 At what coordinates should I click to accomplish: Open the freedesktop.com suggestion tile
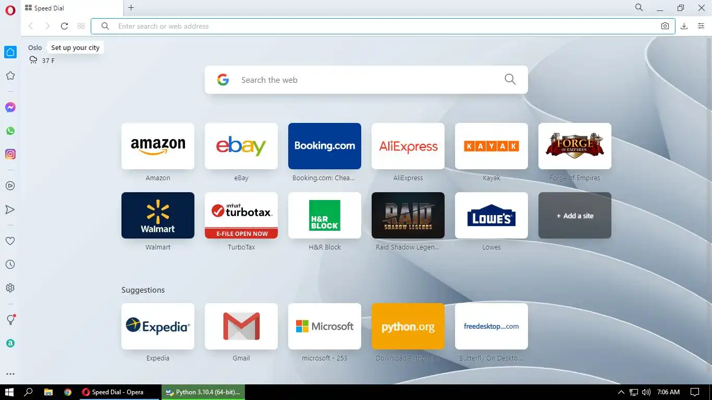point(492,326)
